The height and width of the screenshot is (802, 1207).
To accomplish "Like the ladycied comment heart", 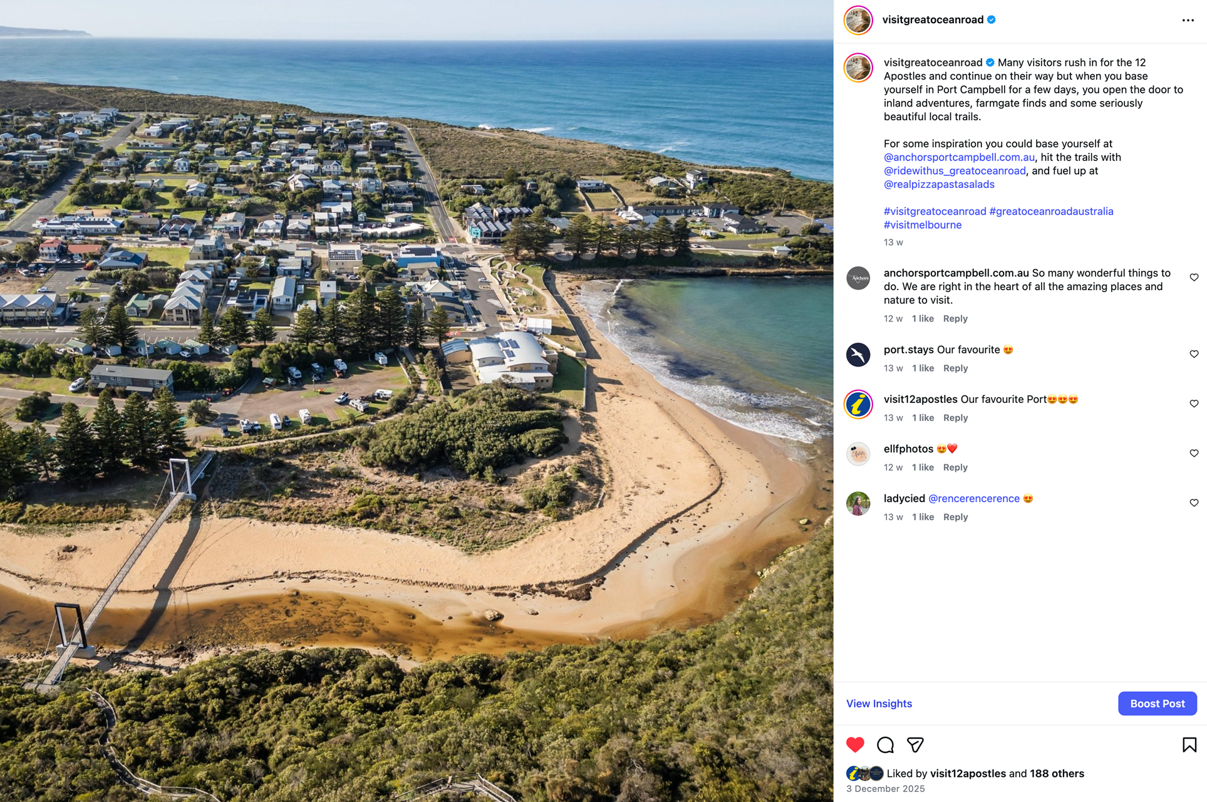I will tap(1194, 503).
